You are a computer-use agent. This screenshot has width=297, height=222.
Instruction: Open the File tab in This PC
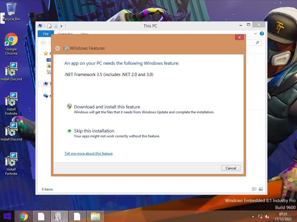point(46,34)
